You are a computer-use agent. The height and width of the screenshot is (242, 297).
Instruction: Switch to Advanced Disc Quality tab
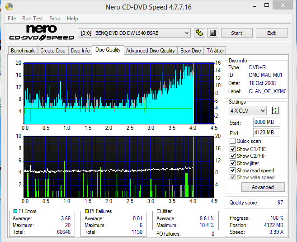tap(151, 51)
